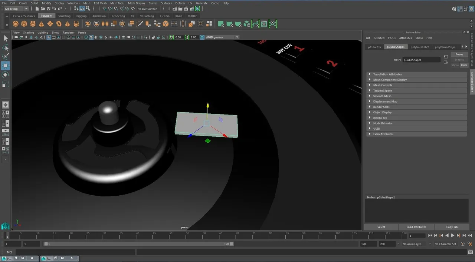Toggle the gamma control icon

pos(187,37)
